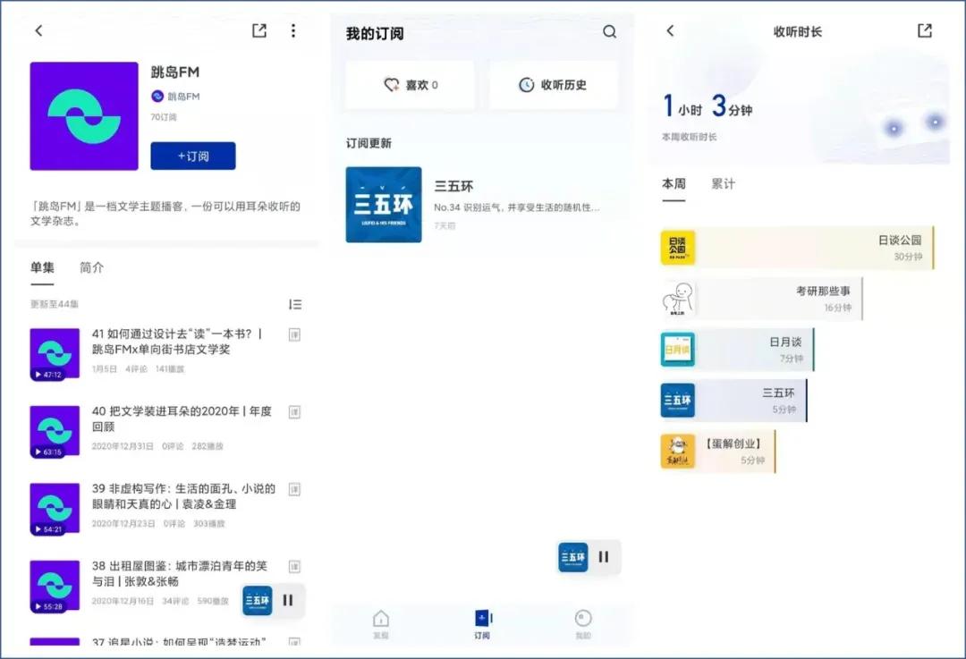This screenshot has width=966, height=659.
Task: Click the sort order icon above episode list
Action: 295,304
